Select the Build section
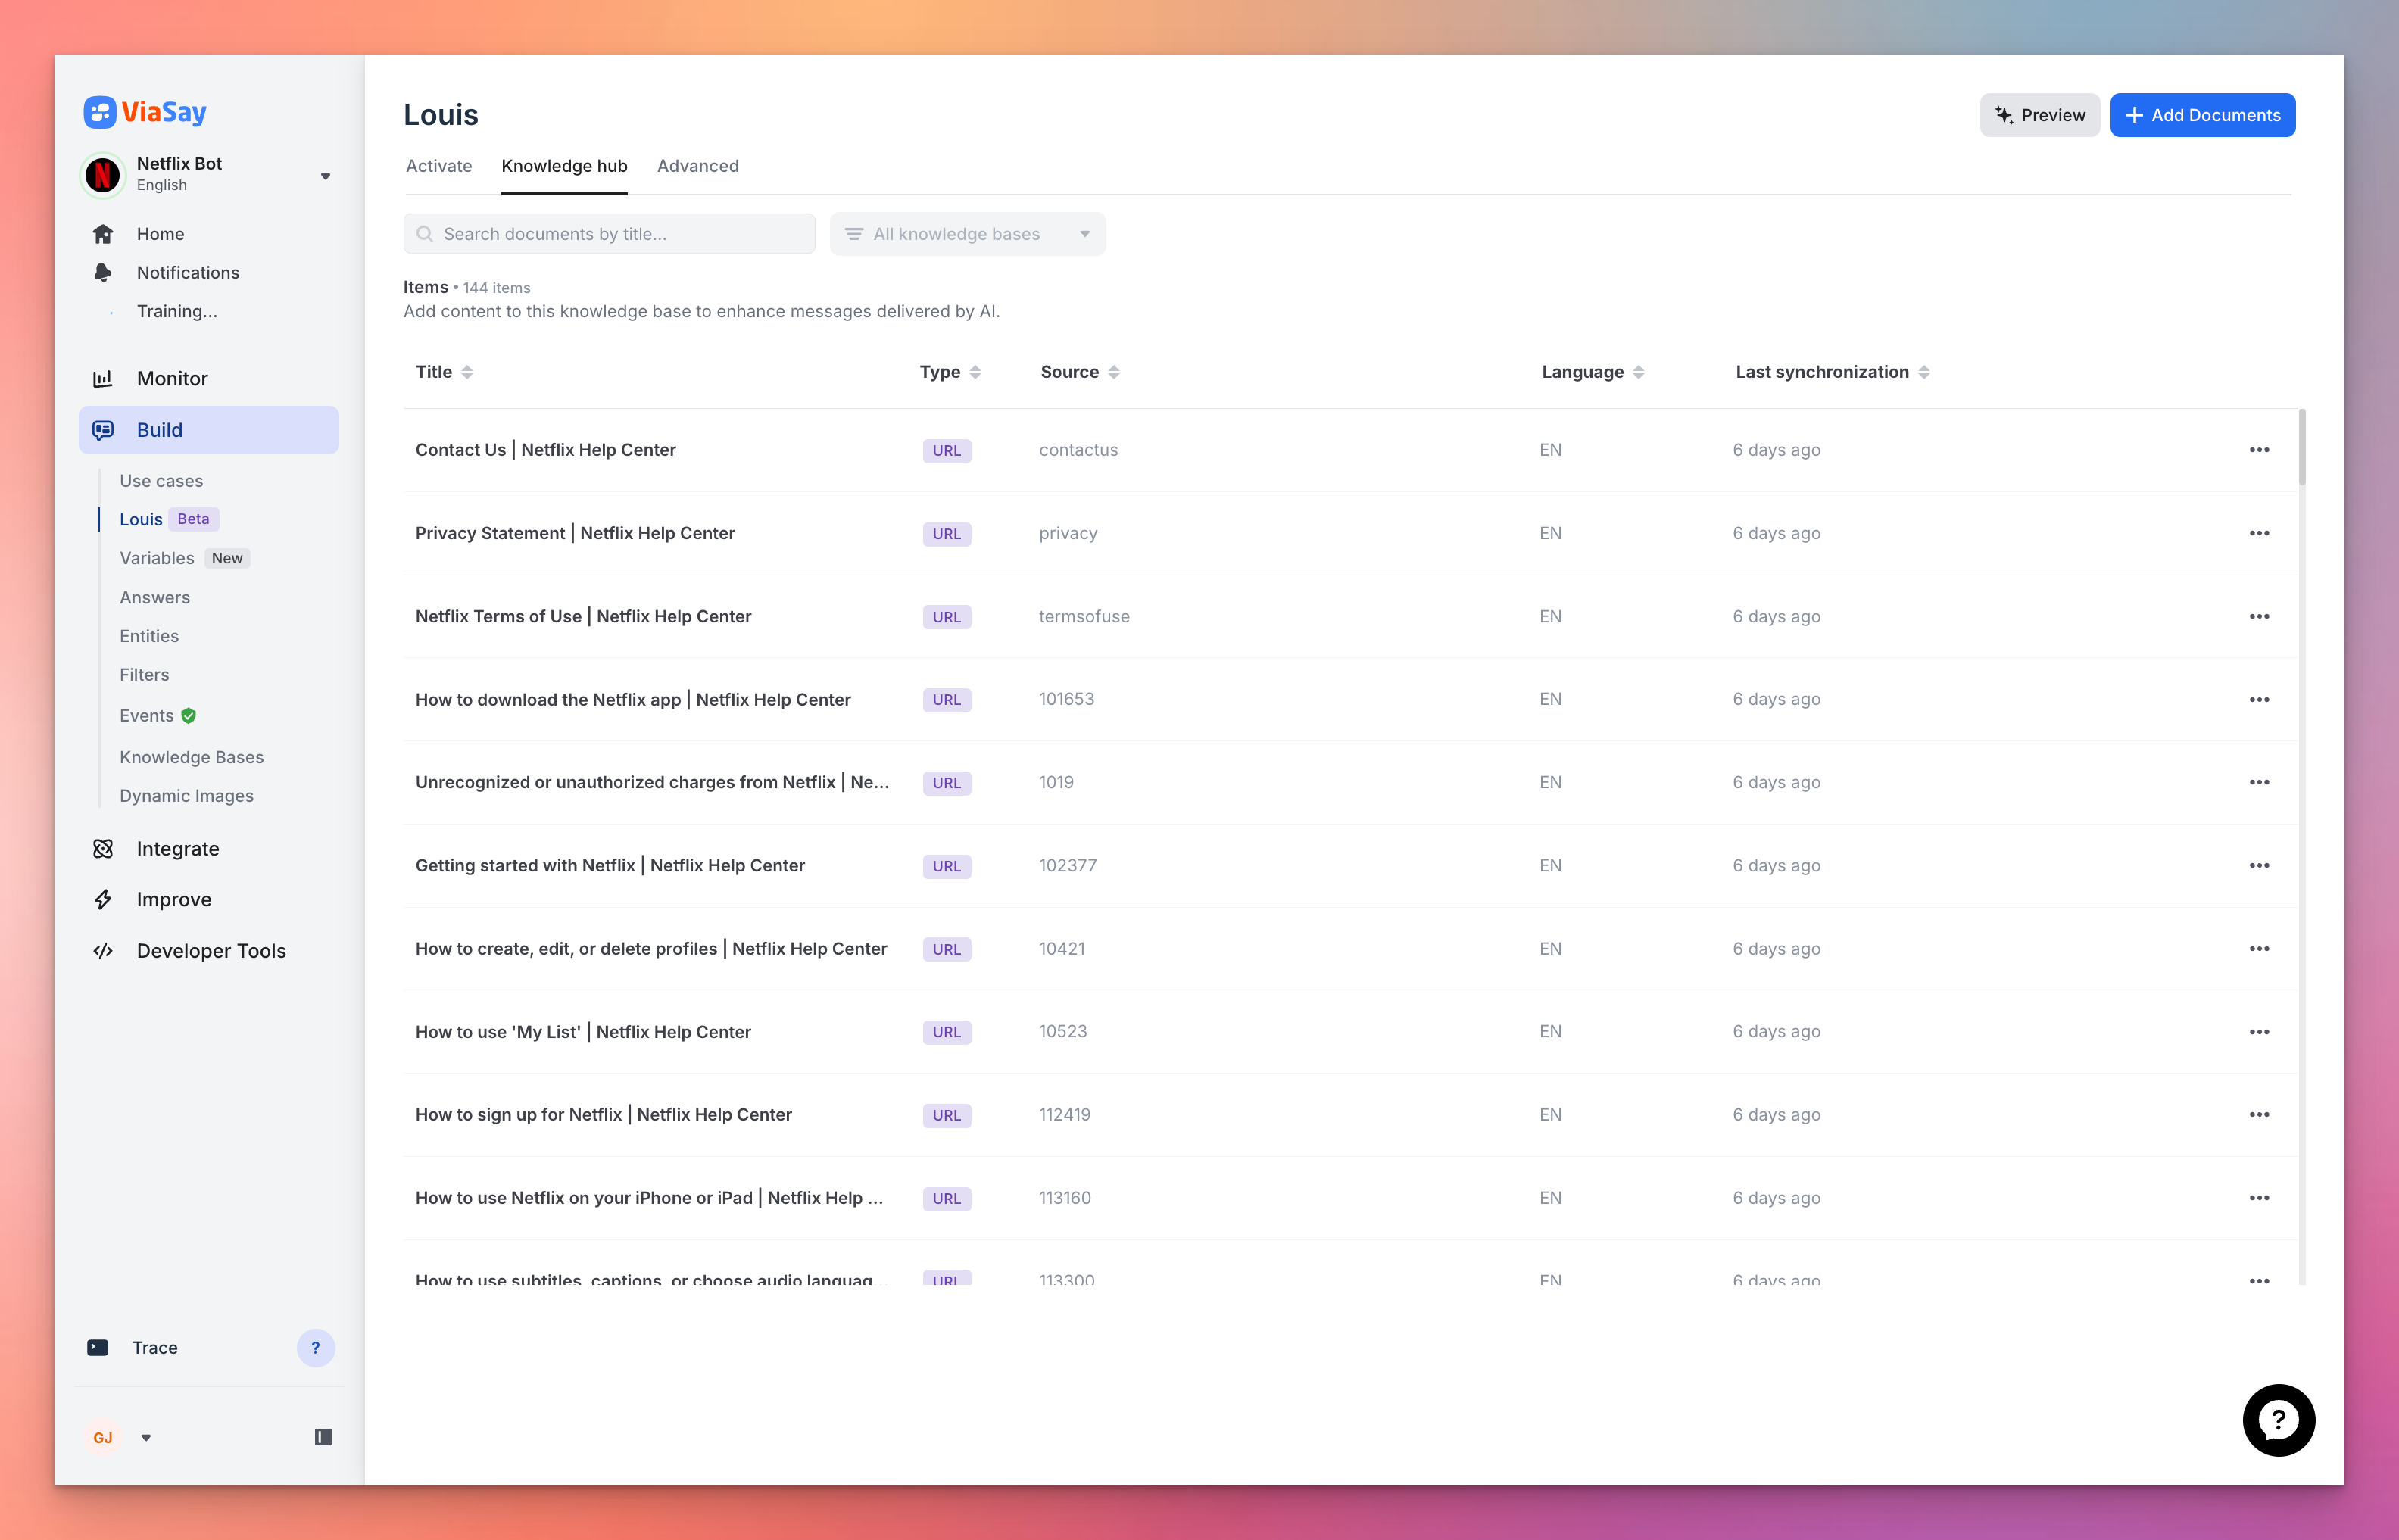The width and height of the screenshot is (2399, 1540). 209,430
